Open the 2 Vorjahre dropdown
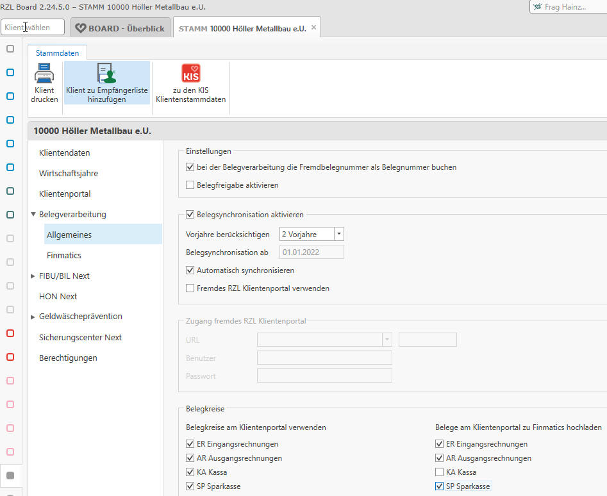This screenshot has width=607, height=496. (338, 234)
